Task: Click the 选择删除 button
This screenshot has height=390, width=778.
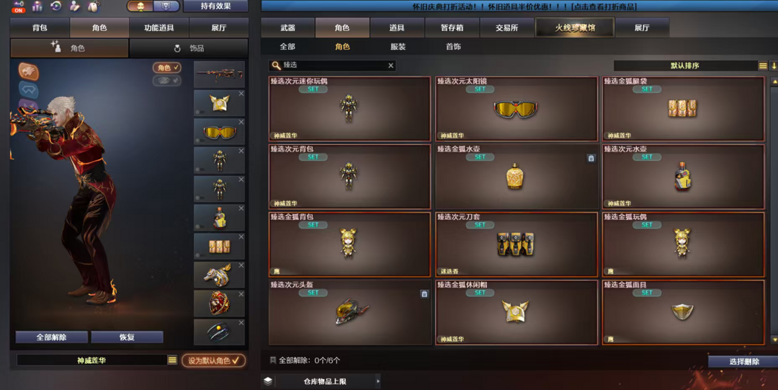Action: pyautogui.click(x=743, y=362)
